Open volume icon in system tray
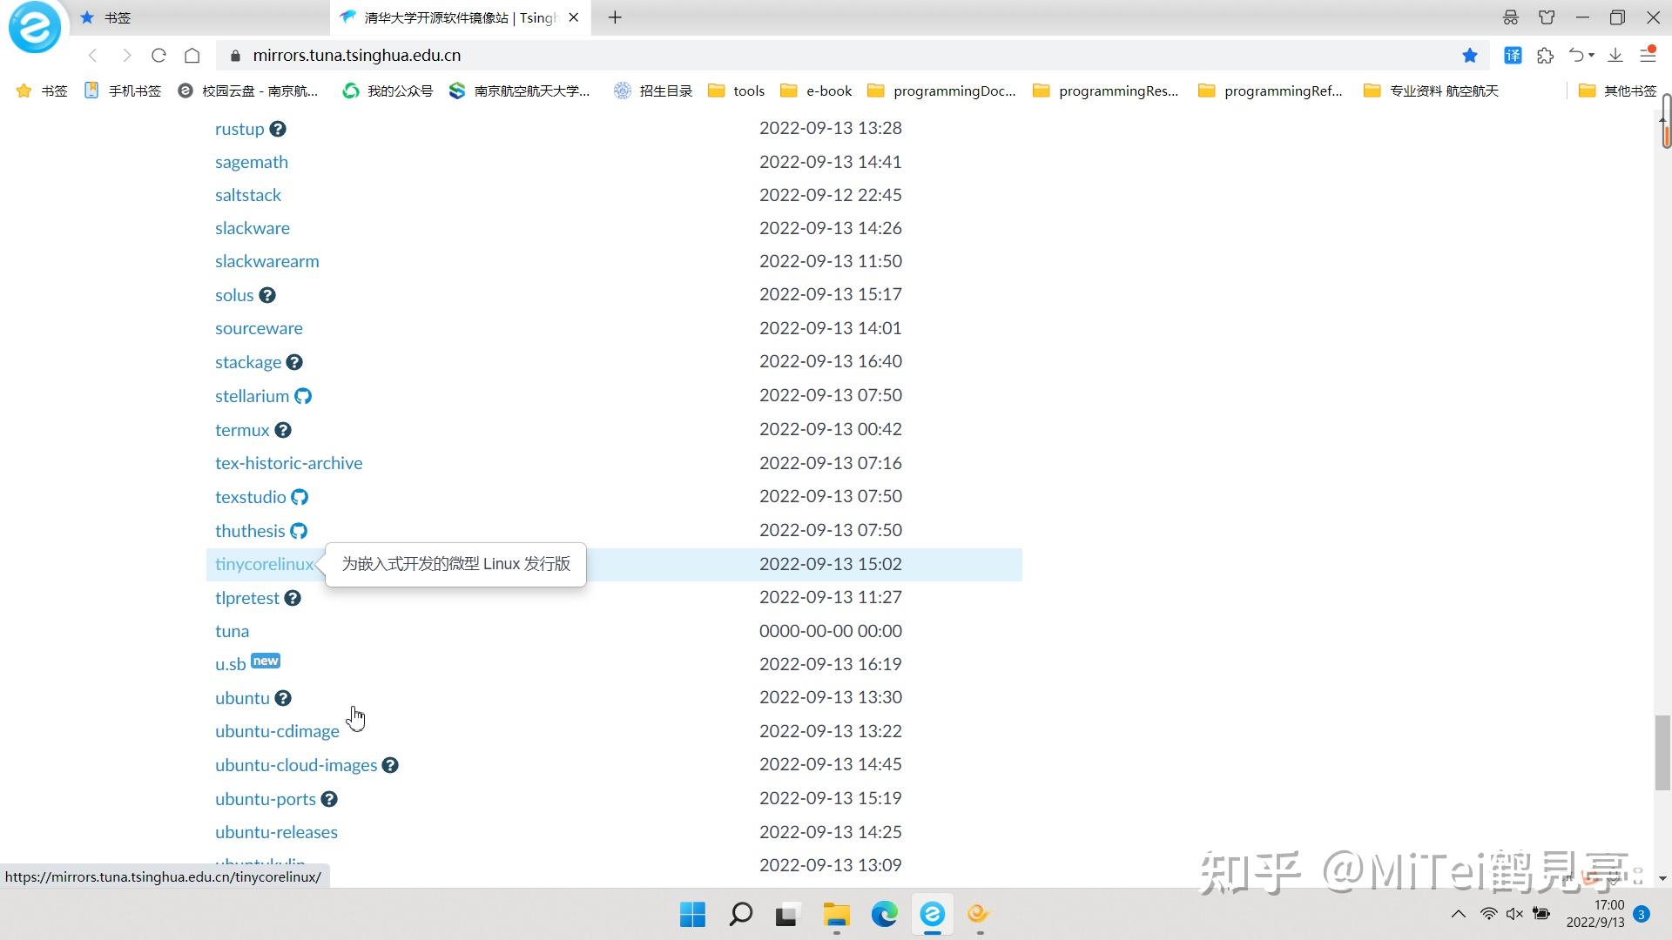The image size is (1672, 940). (x=1514, y=914)
